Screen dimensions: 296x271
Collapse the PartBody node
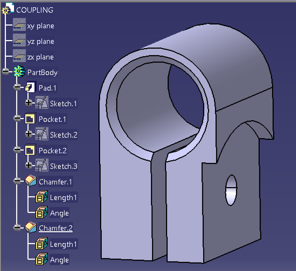coord(5,72)
